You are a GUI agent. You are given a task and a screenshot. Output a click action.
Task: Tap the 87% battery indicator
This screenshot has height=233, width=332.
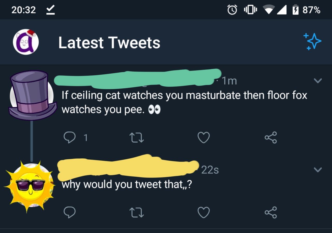pos(307,10)
